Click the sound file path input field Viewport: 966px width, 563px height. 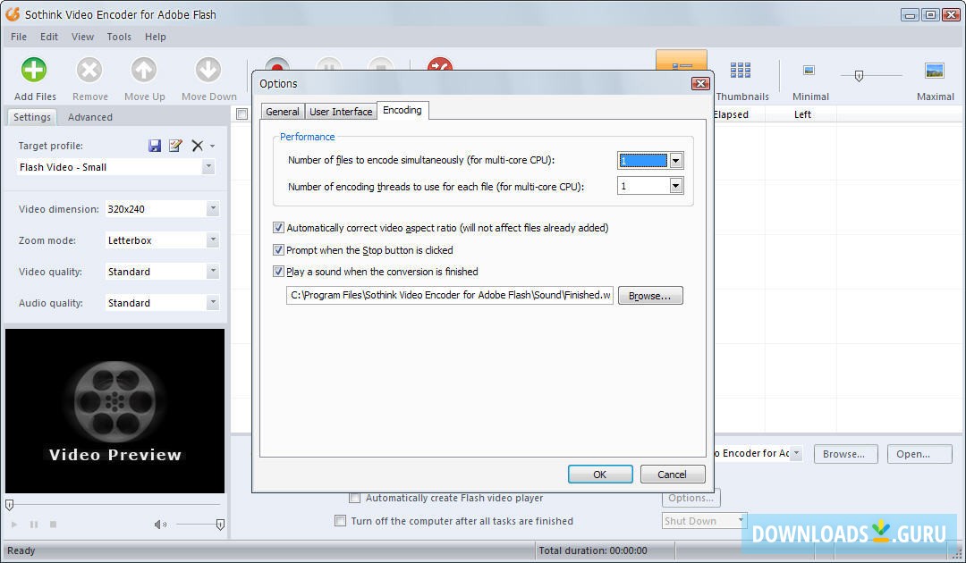[x=450, y=295]
